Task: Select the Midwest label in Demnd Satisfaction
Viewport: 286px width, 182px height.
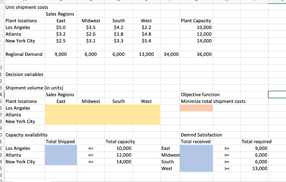Action: (x=170, y=155)
